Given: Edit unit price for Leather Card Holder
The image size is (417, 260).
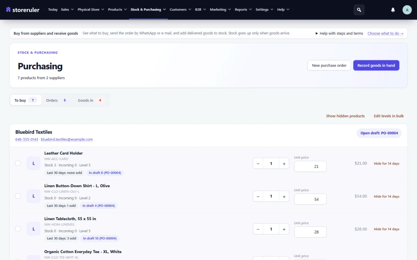Looking at the screenshot, I should (x=310, y=166).
